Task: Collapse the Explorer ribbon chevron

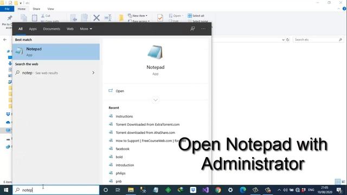Action: tap(339, 9)
